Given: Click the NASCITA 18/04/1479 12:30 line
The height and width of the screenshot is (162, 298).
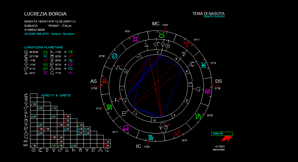Looking at the screenshot, I should tap(50, 22).
